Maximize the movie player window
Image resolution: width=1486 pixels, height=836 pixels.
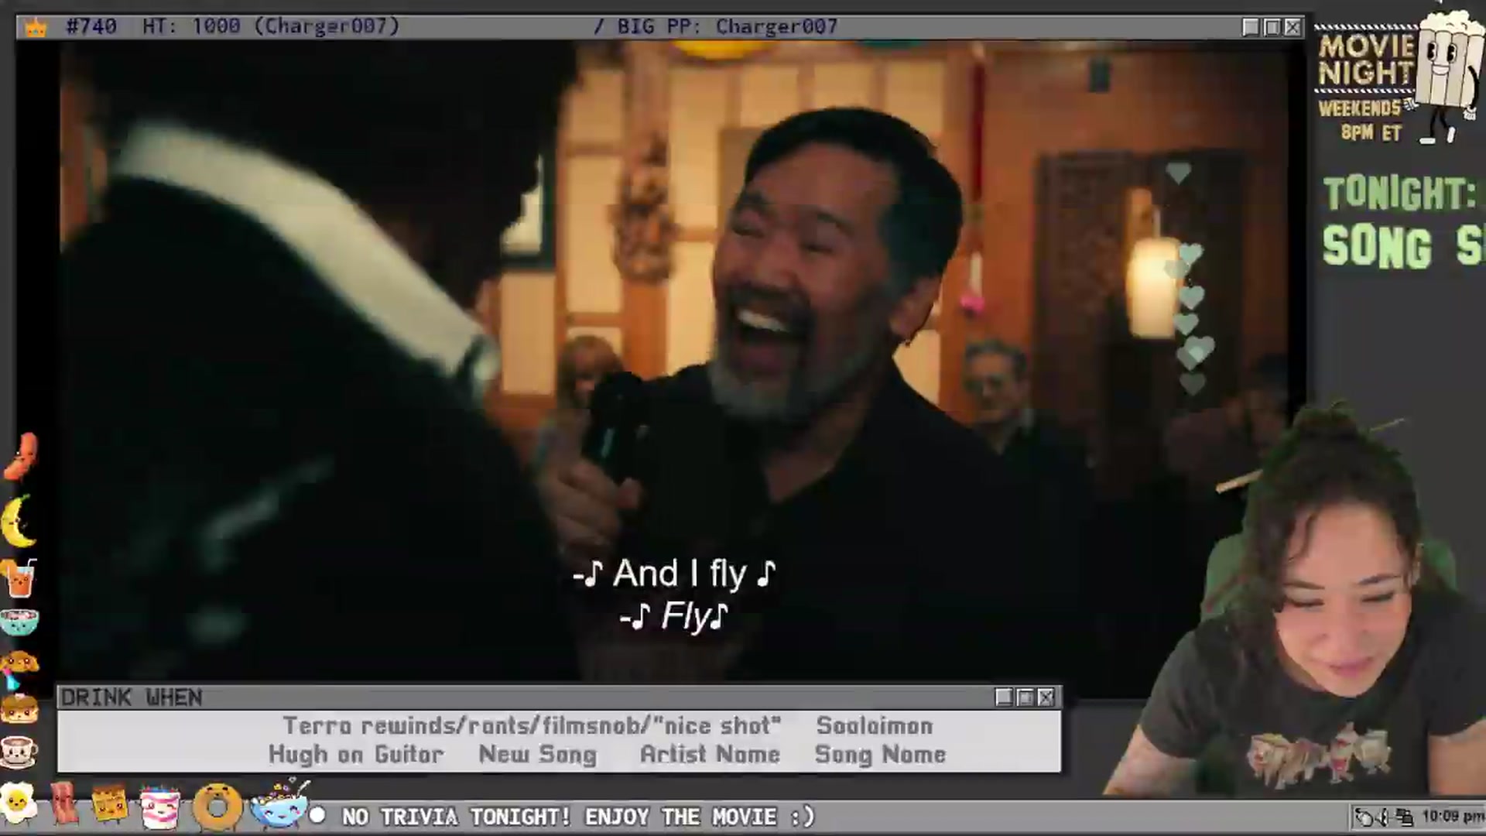pyautogui.click(x=1272, y=27)
